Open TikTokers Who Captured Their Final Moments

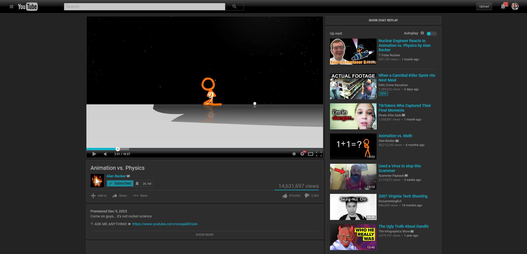point(405,108)
